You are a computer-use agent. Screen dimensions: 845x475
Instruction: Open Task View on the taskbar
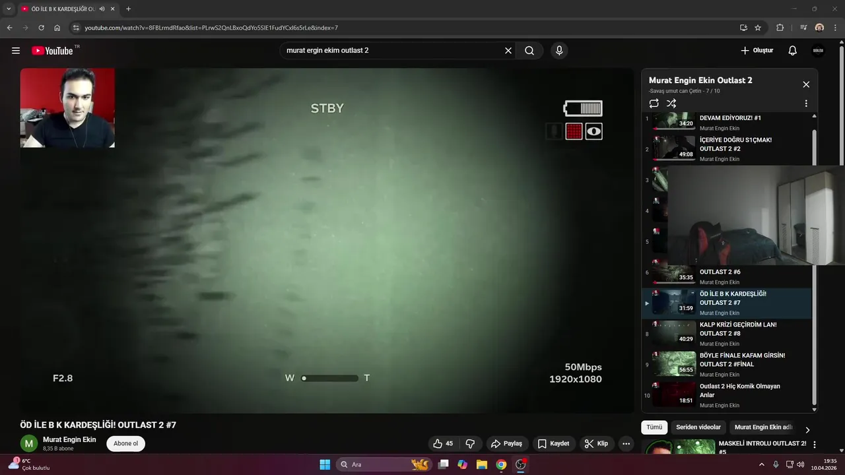pos(444,464)
